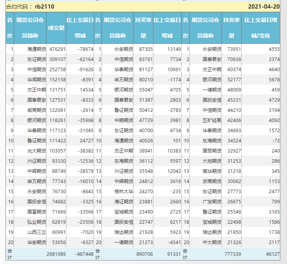Click volume change value 24727
The image size is (287, 264).
[x=87, y=141]
